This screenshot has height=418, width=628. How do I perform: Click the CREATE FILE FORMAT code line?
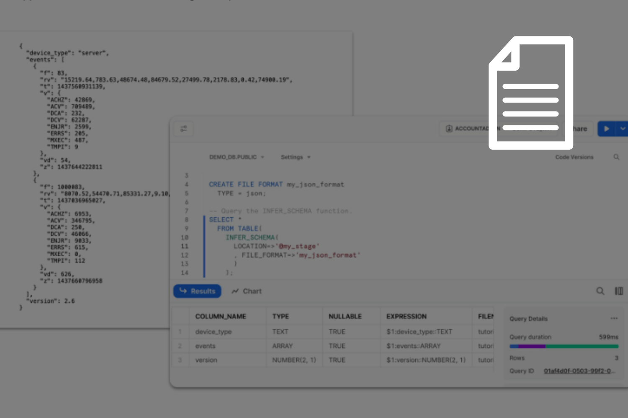276,184
